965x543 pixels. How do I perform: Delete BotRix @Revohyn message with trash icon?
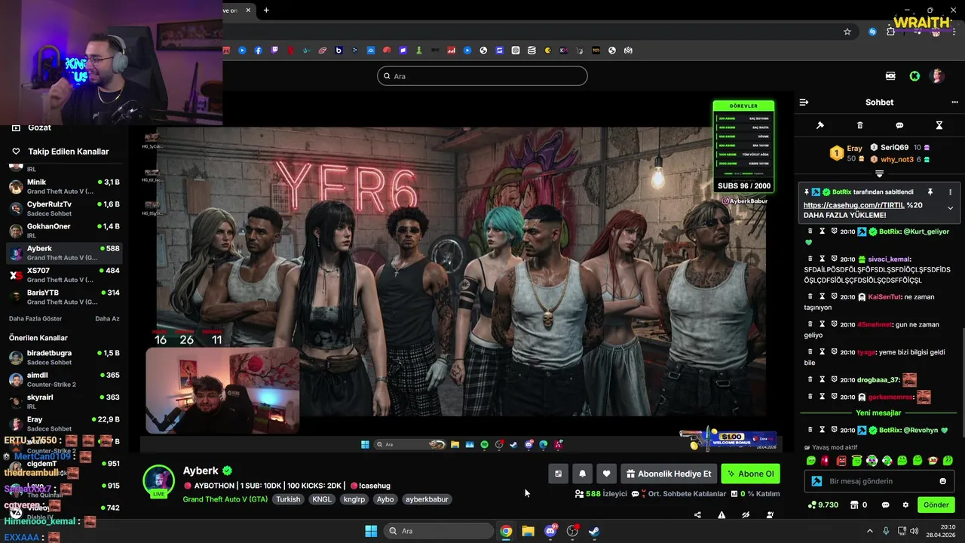(x=810, y=430)
